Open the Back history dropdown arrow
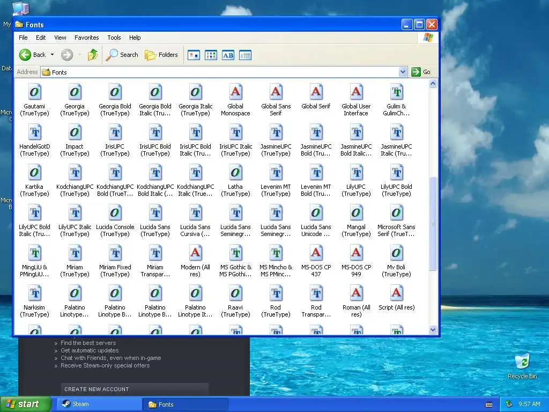Viewport: 549px width, 412px height. (52, 55)
